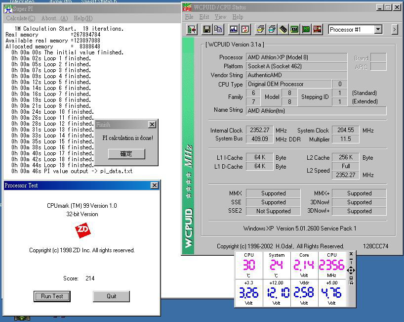Open the About...(A) menu in Super PI

click(x=54, y=18)
